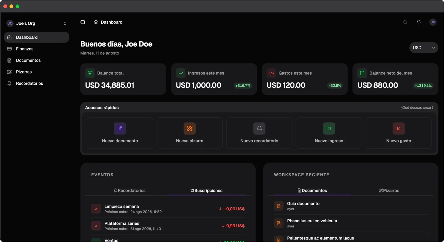Click the Dashboard breadcrumb label

tap(112, 22)
